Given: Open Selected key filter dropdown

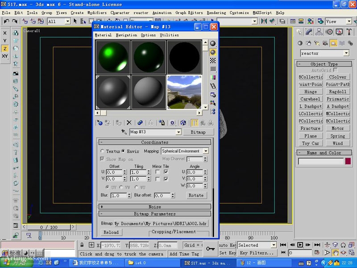Looking at the screenshot, I should pos(274,245).
